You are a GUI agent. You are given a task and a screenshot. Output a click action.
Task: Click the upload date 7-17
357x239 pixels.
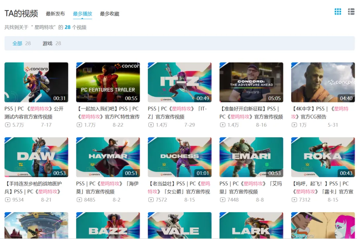click(x=46, y=125)
